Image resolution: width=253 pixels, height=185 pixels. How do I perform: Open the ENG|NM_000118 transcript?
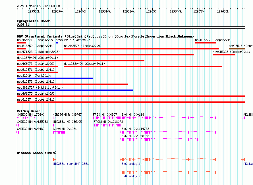pyautogui.click(x=133, y=115)
